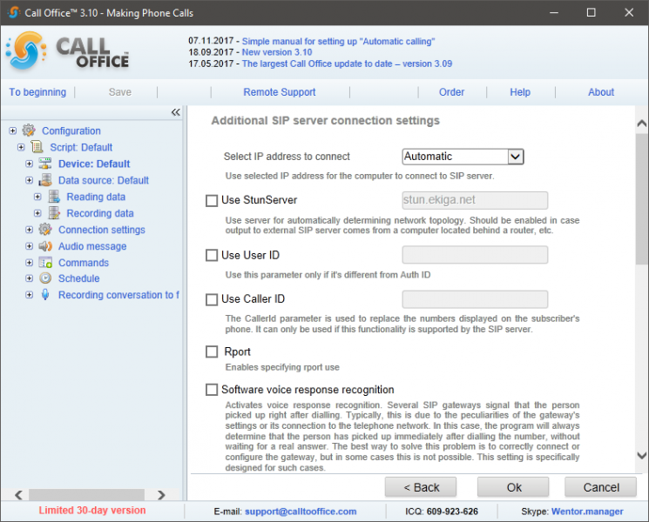Toggle the Rport checkbox
649x522 pixels.
tap(212, 351)
